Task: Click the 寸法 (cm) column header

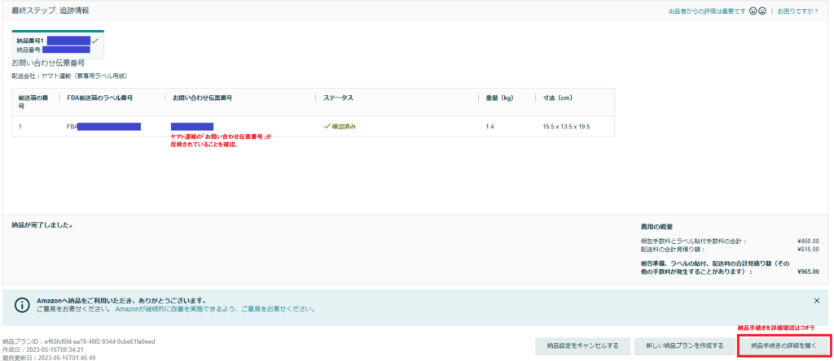Action: [558, 98]
